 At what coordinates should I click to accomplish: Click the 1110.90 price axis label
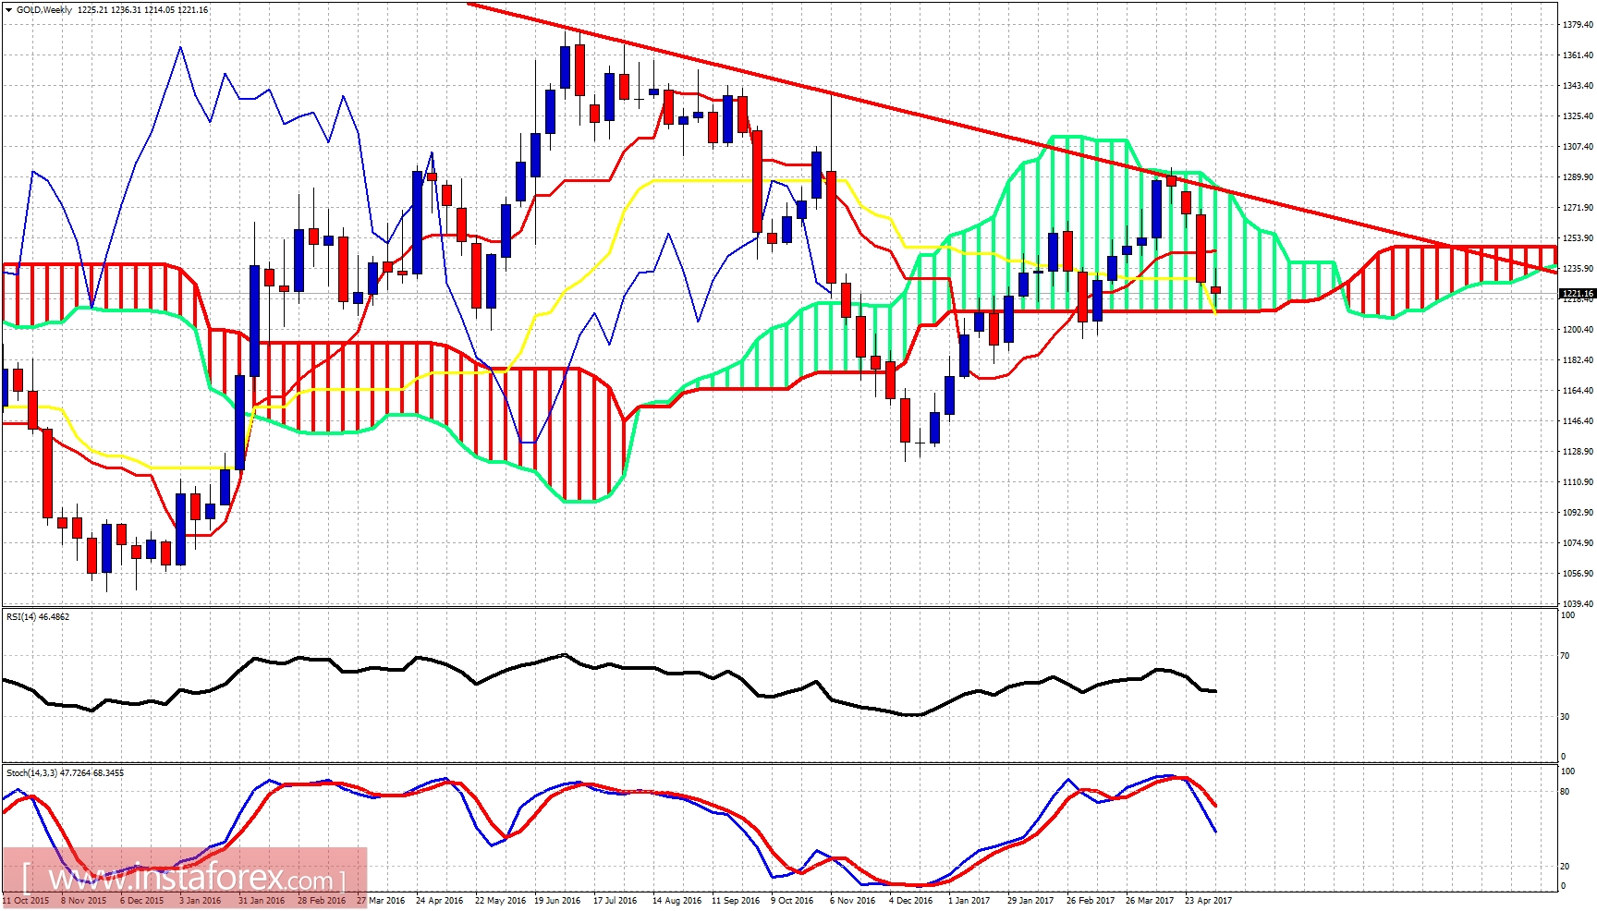pos(1578,482)
